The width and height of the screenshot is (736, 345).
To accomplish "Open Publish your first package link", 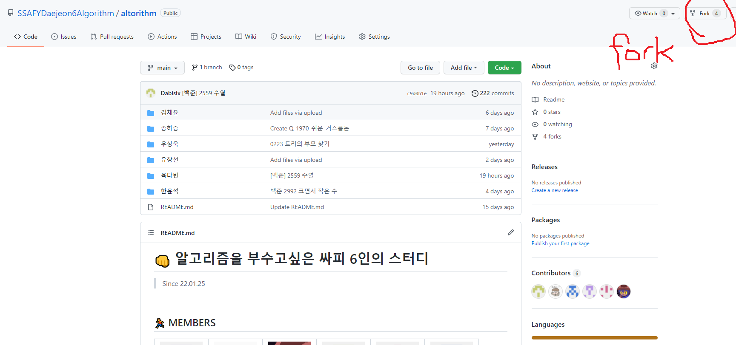I will (561, 243).
